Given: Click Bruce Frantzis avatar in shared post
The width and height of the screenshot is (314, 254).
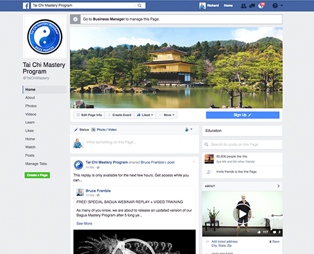Looking at the screenshot, I should [80, 192].
